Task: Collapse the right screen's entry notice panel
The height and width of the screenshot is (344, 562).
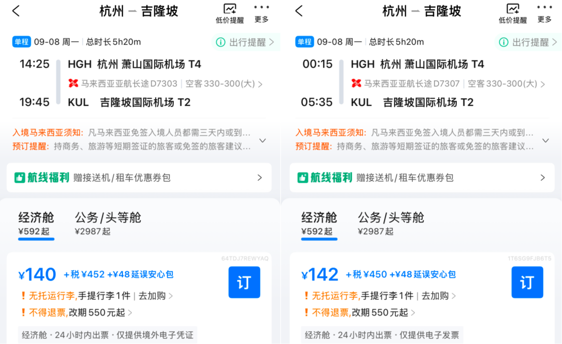Action: tap(545, 139)
